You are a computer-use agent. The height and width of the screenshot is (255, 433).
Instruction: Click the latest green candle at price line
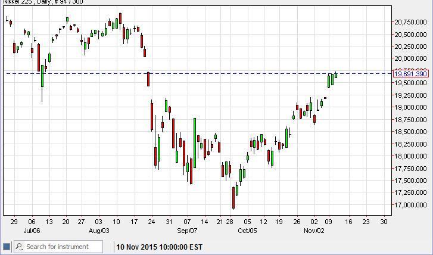click(336, 75)
